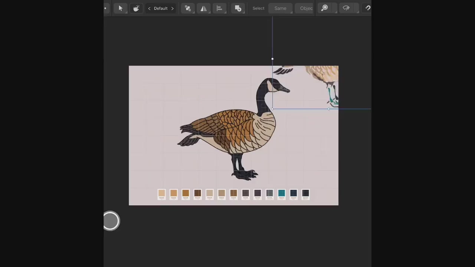The height and width of the screenshot is (267, 475).
Task: Click the dot icon at toolbar's left edge
Action: tap(105, 8)
